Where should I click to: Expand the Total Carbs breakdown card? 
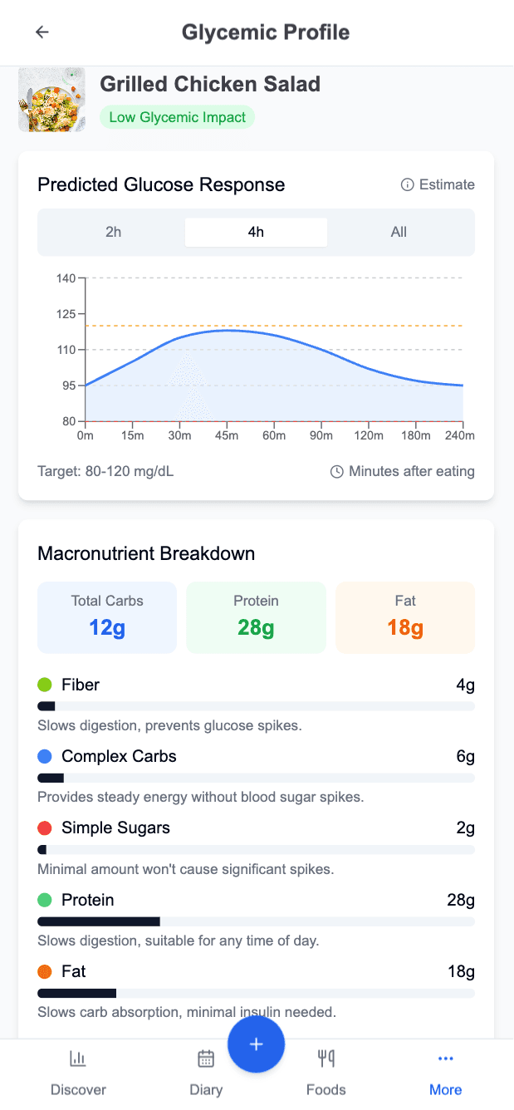106,617
